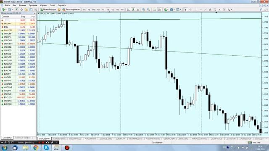Collapse the GBPUSD,H4 chart header triangle
This screenshot has height=151, width=269.
click(38, 13)
